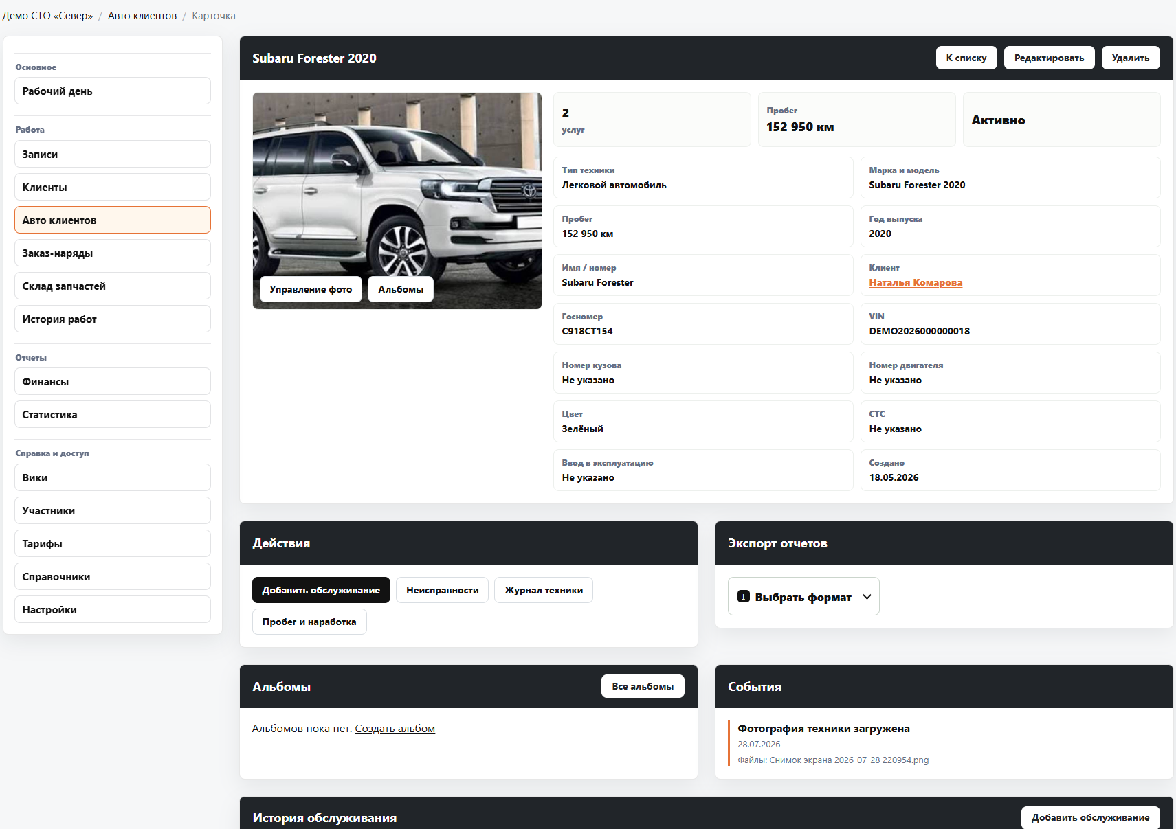Navigate to Склад запчастей
Screen dimensions: 1176x829
pos(113,286)
